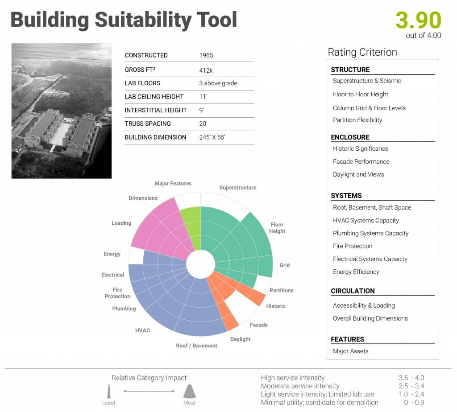Click the Most impact trapezoid icon
This screenshot has width=457, height=412.
190,391
